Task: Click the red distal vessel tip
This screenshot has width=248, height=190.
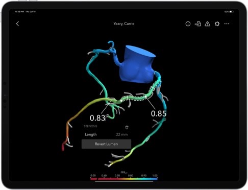Action: click(x=63, y=147)
